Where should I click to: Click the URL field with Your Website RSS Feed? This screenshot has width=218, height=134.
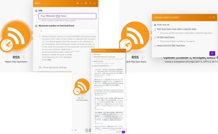tap(67, 16)
